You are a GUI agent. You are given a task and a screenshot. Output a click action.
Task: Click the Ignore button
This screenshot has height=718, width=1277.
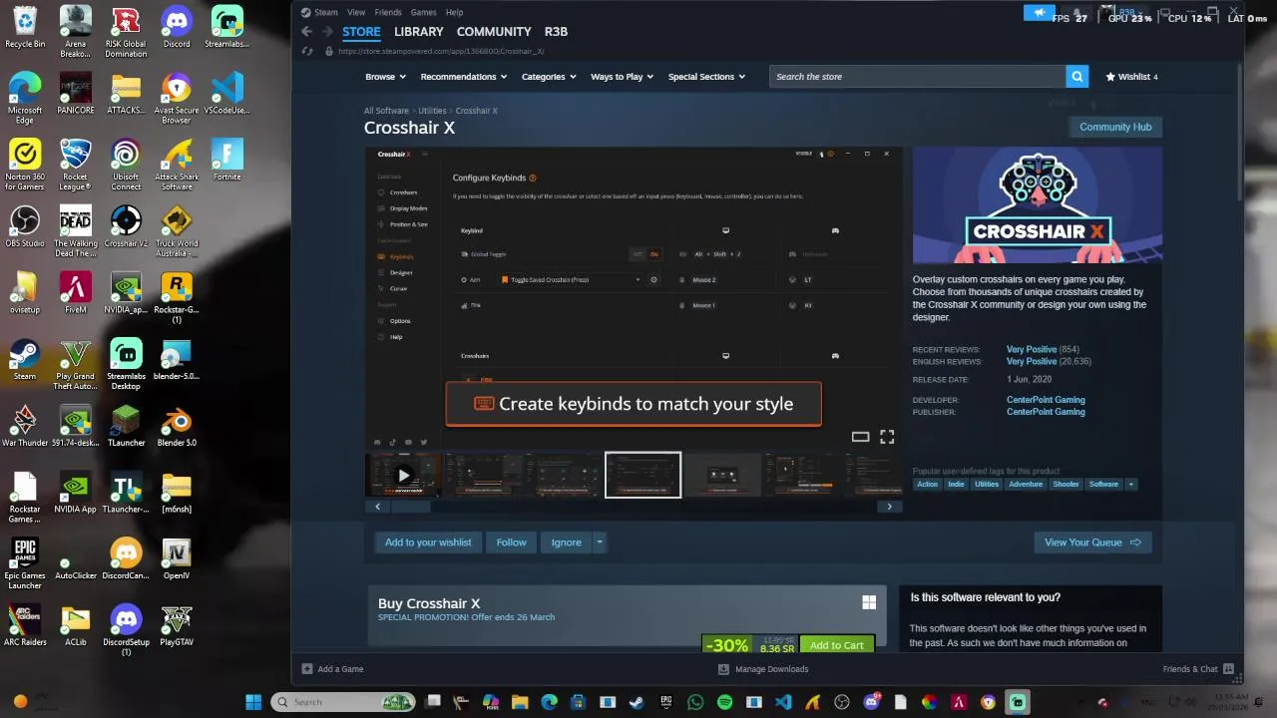pos(566,542)
